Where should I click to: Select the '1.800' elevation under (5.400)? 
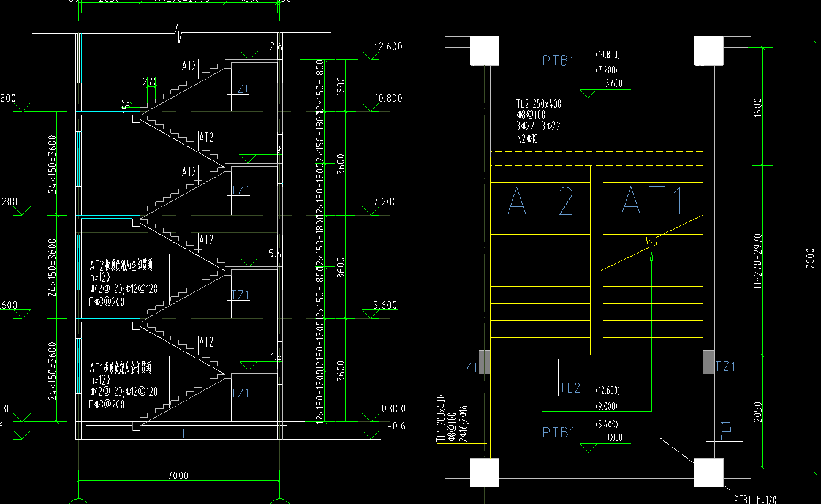pos(613,437)
